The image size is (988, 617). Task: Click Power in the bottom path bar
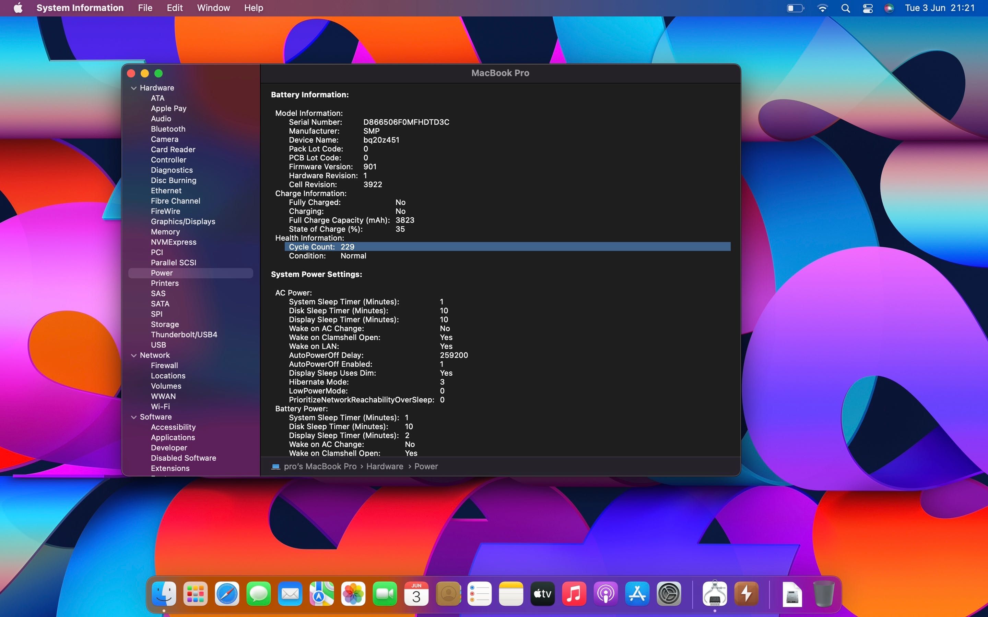(x=426, y=467)
